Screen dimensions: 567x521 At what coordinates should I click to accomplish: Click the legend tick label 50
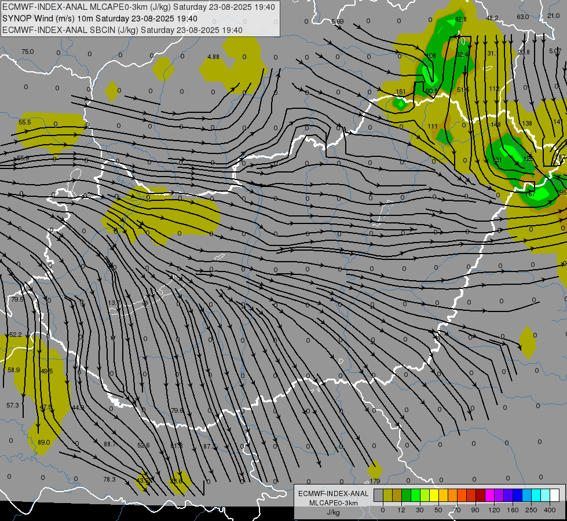(438, 510)
